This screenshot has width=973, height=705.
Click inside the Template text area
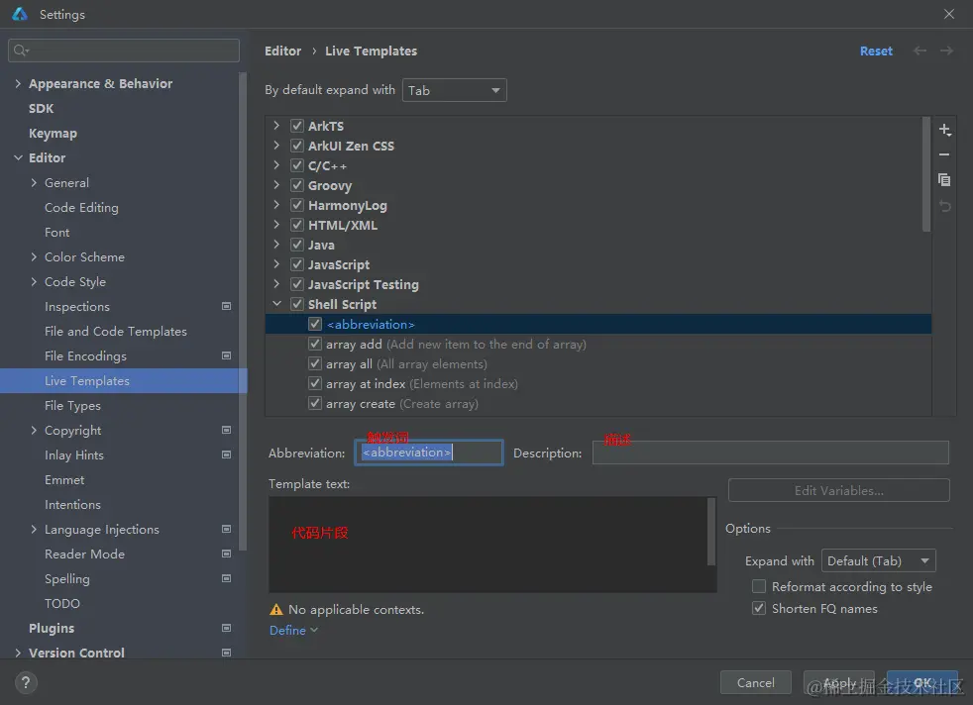(x=487, y=545)
